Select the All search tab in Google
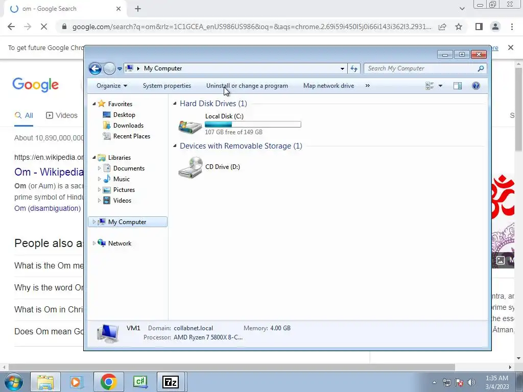This screenshot has height=392, width=523. coord(23,115)
